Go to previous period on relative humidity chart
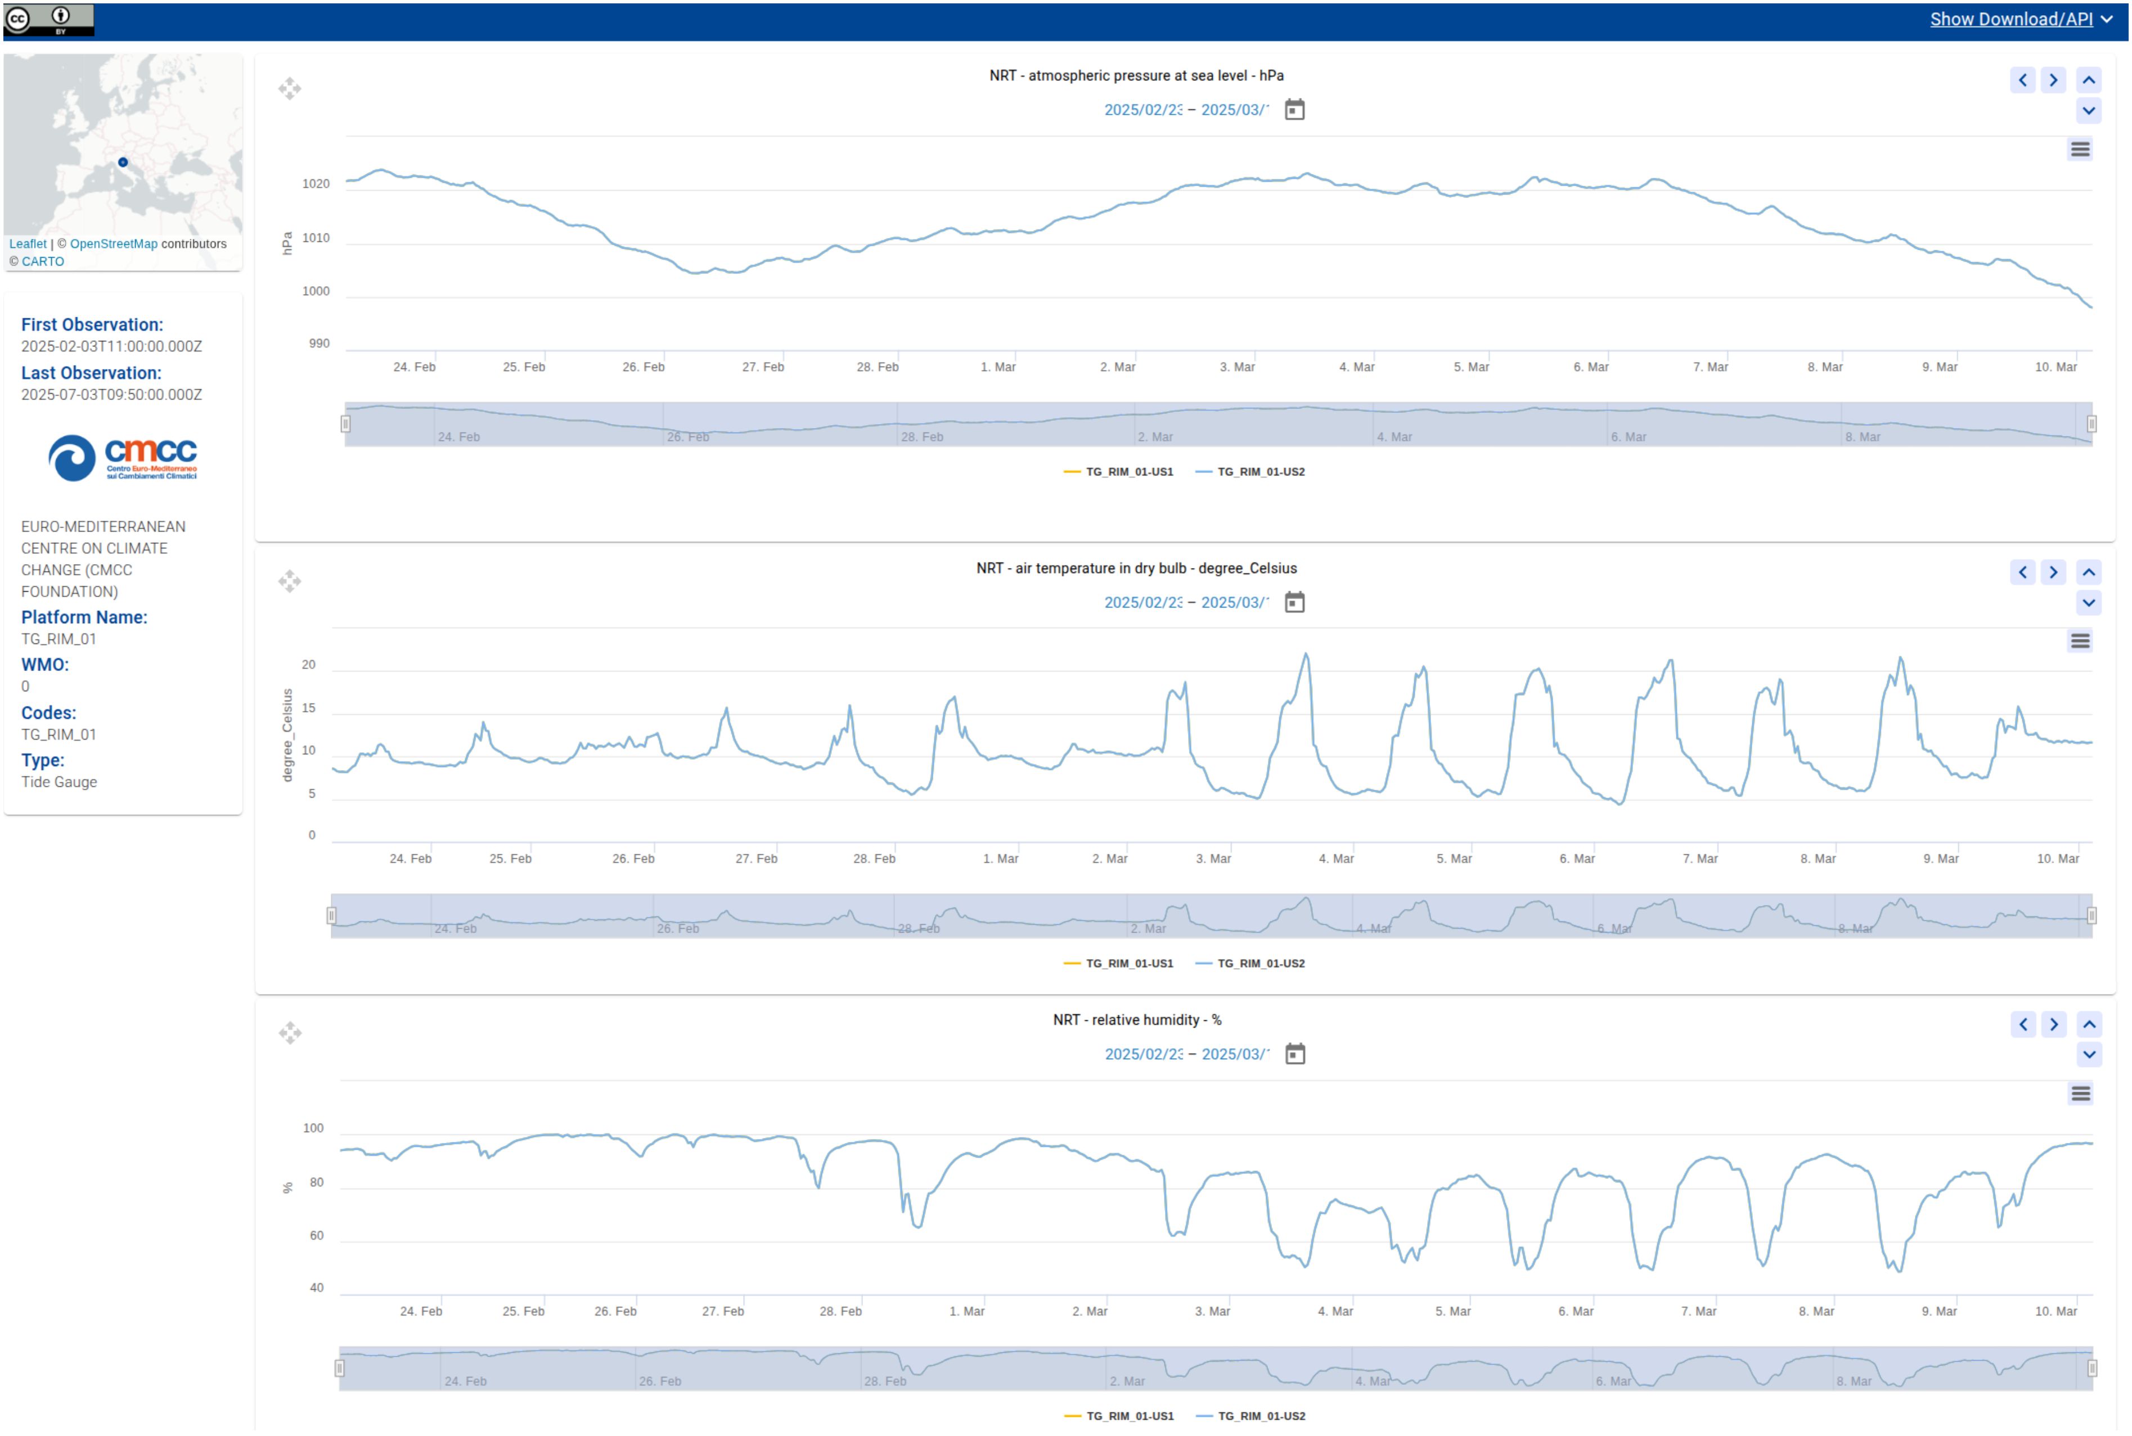This screenshot has height=1436, width=2132. (2023, 1024)
